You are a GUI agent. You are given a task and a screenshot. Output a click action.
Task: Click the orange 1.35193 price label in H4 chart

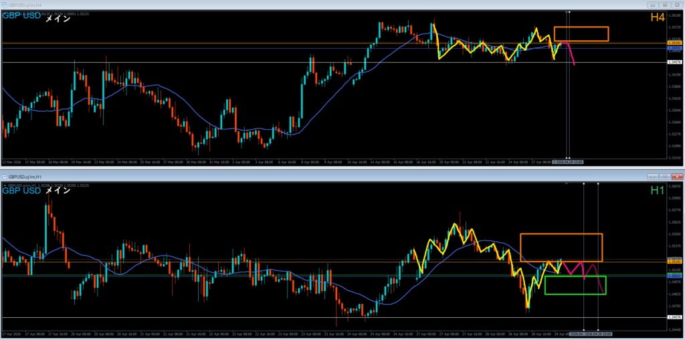[674, 44]
